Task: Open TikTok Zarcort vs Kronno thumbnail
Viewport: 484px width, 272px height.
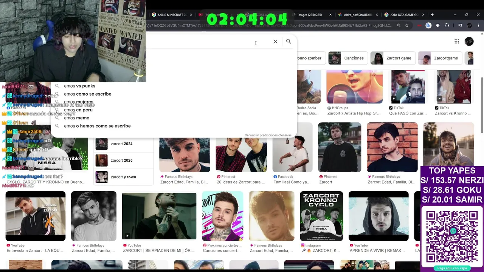Action: pyautogui.click(x=454, y=87)
